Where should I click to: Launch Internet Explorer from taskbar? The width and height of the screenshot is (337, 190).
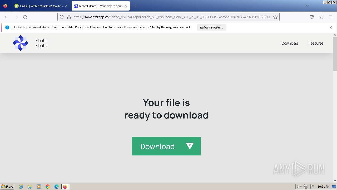coord(21,187)
